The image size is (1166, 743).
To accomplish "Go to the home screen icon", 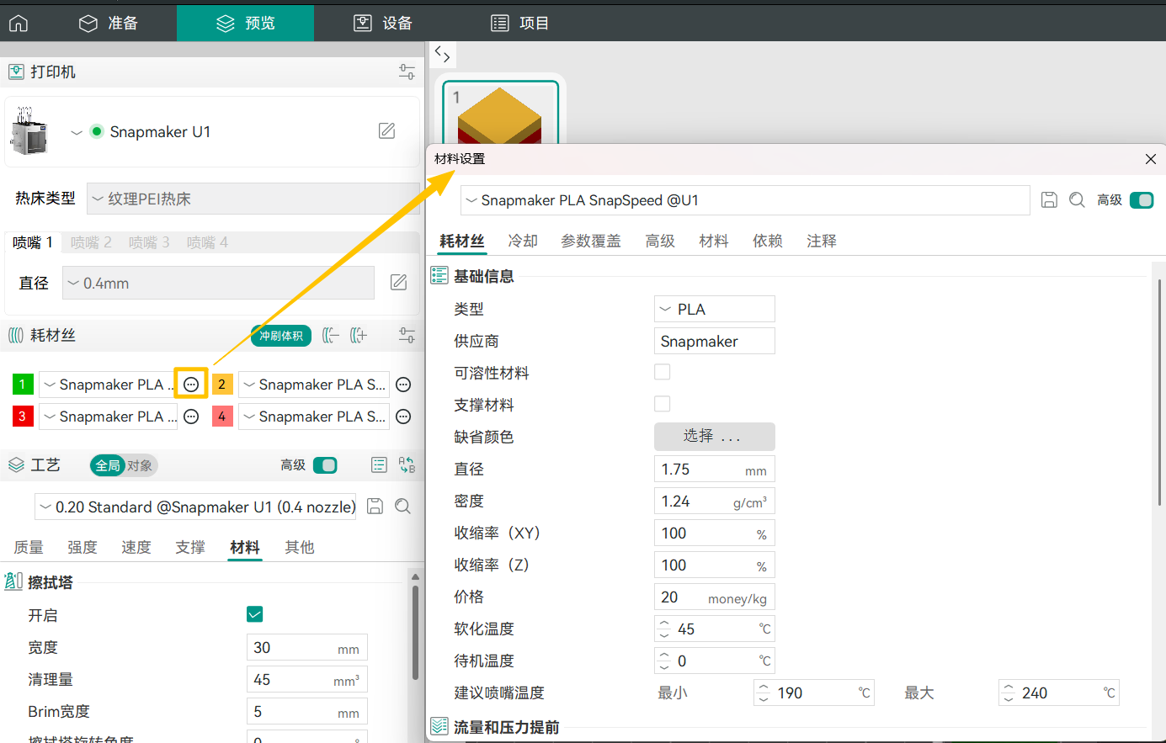I will (x=18, y=23).
